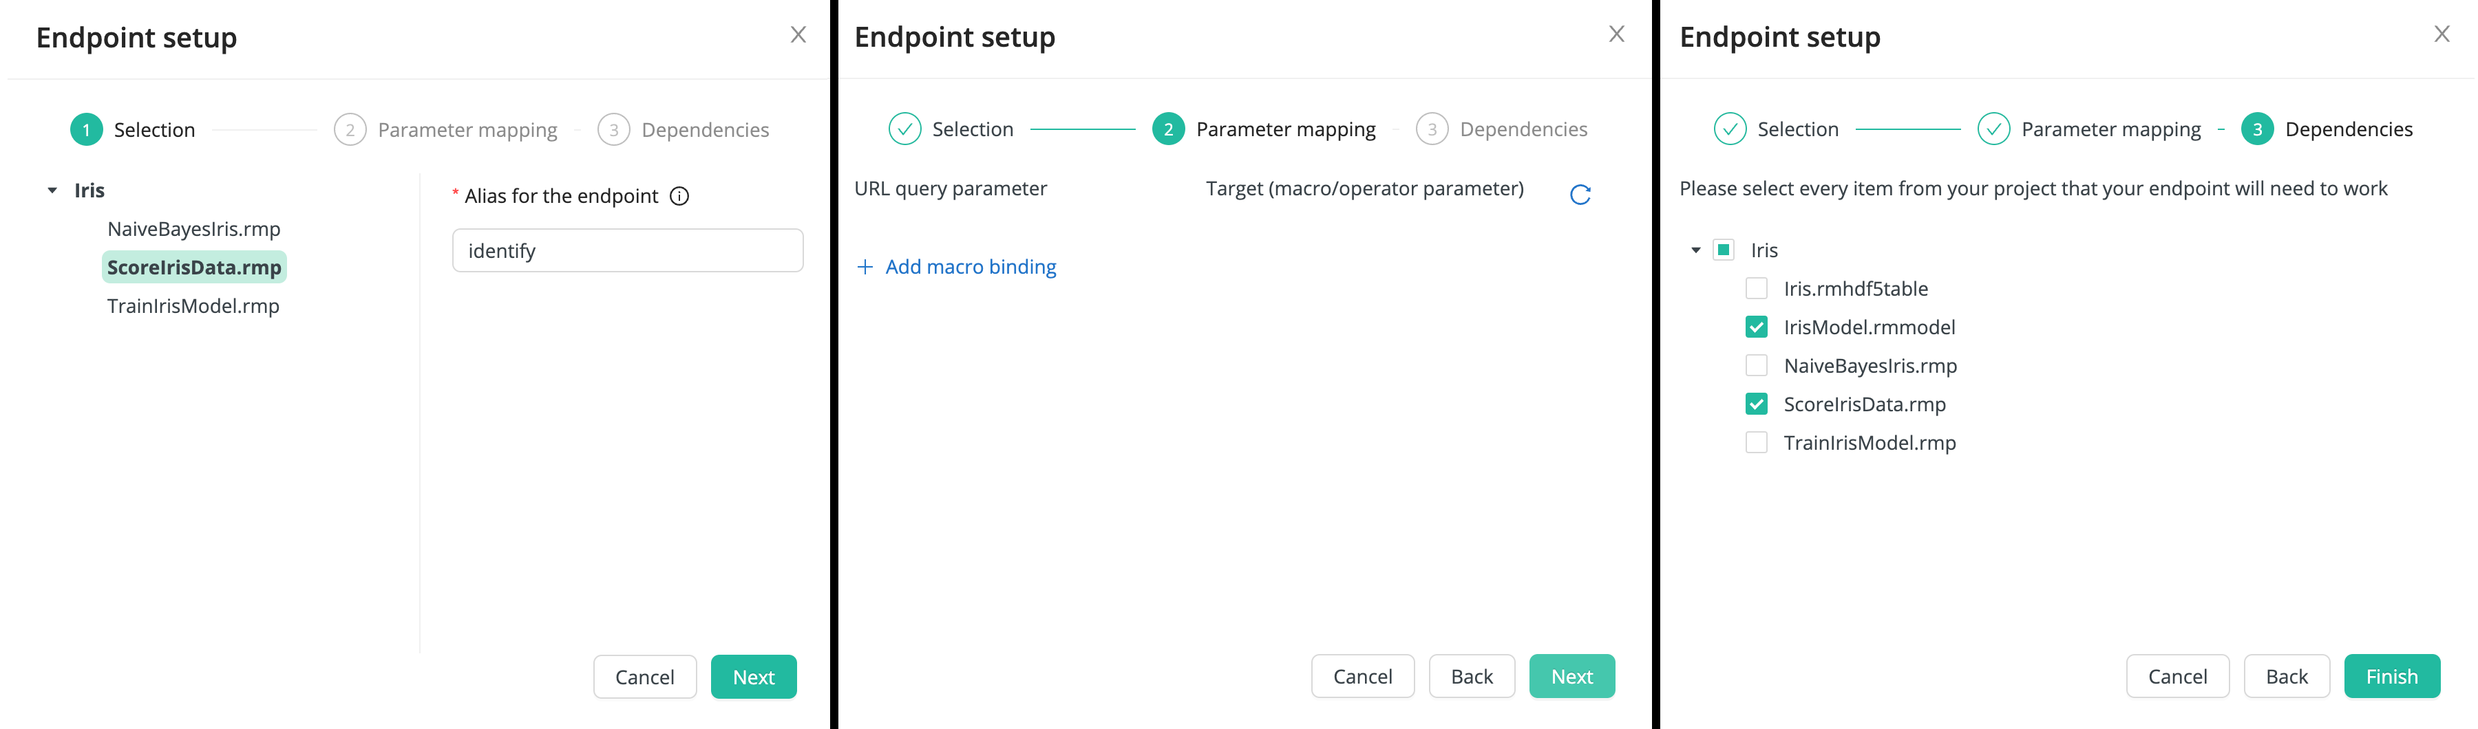
Task: Collapse the Iris folder in left dialog
Action: (x=53, y=189)
